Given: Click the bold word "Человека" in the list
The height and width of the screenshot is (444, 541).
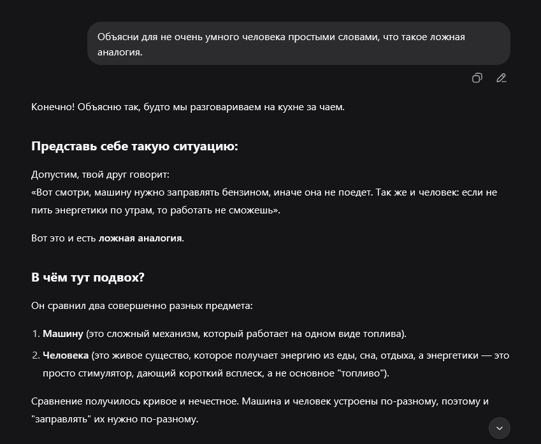Looking at the screenshot, I should click(66, 355).
